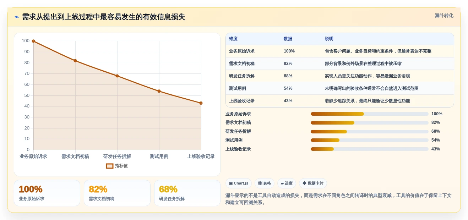Select the 业务原始诉求 table row cell

point(242,51)
